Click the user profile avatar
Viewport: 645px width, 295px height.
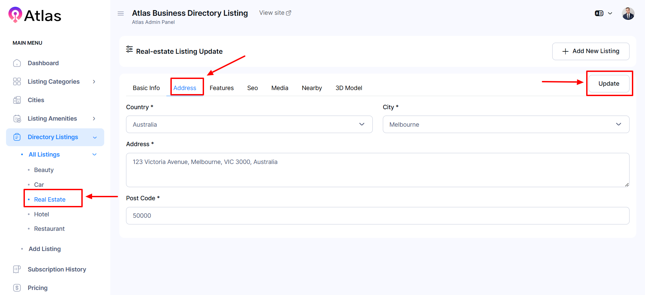coord(628,14)
